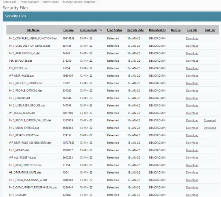Screen dimensions: 221x197
Task: Open AccessPaaS breadcrumb link
Action: tap(10, 2)
